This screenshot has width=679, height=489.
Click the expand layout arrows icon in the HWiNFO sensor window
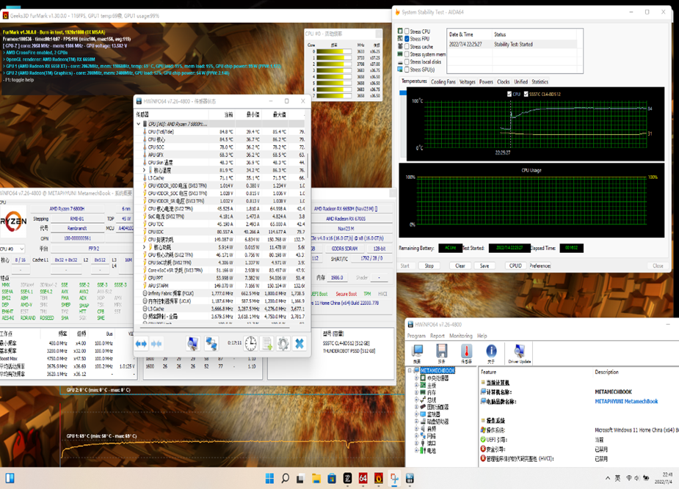pyautogui.click(x=141, y=344)
